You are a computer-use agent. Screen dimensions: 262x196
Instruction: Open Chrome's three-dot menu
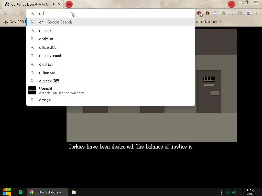tap(256, 13)
